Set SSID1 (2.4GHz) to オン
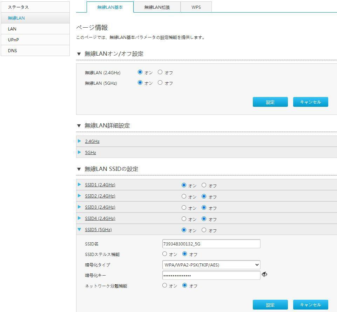 [184, 185]
